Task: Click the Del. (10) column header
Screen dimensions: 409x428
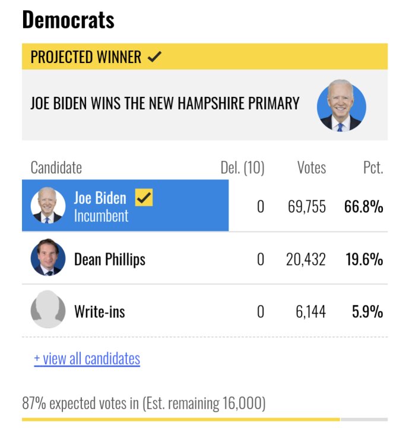Action: tap(242, 167)
